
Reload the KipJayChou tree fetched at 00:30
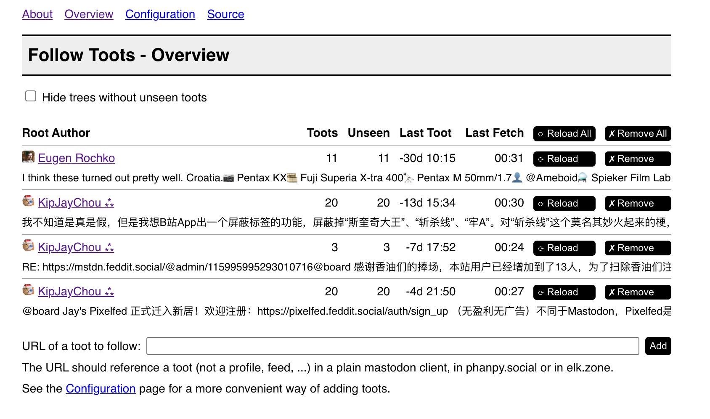click(564, 204)
